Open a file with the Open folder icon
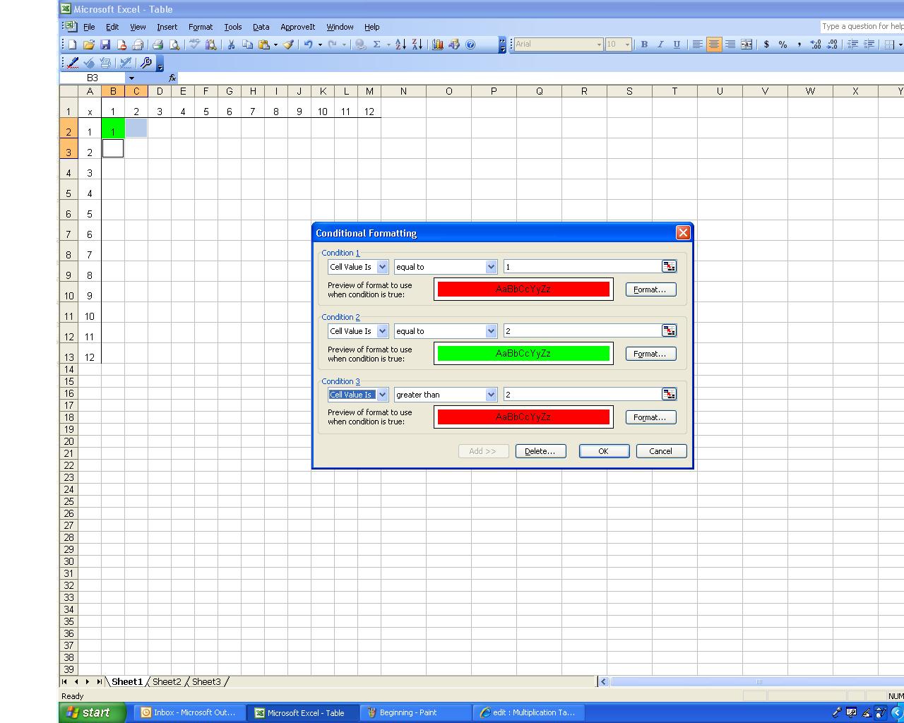This screenshot has width=904, height=723. [x=89, y=44]
